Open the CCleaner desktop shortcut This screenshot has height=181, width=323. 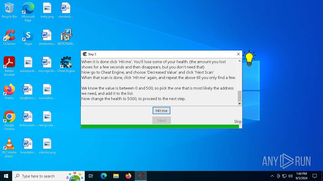[9, 37]
